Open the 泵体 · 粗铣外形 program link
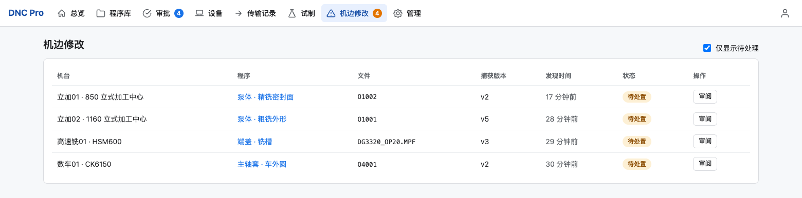The width and height of the screenshot is (802, 198). click(262, 119)
